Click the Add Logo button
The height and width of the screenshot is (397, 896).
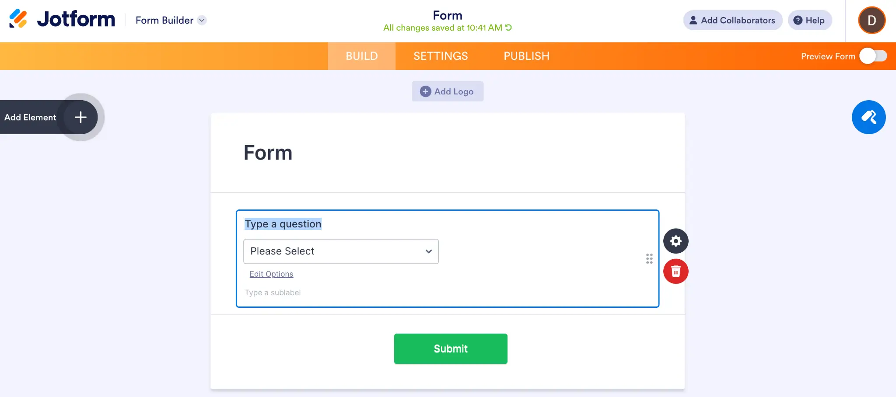pos(448,91)
